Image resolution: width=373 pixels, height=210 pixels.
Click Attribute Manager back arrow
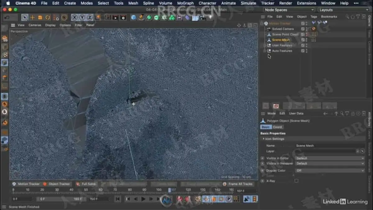pos(325,114)
